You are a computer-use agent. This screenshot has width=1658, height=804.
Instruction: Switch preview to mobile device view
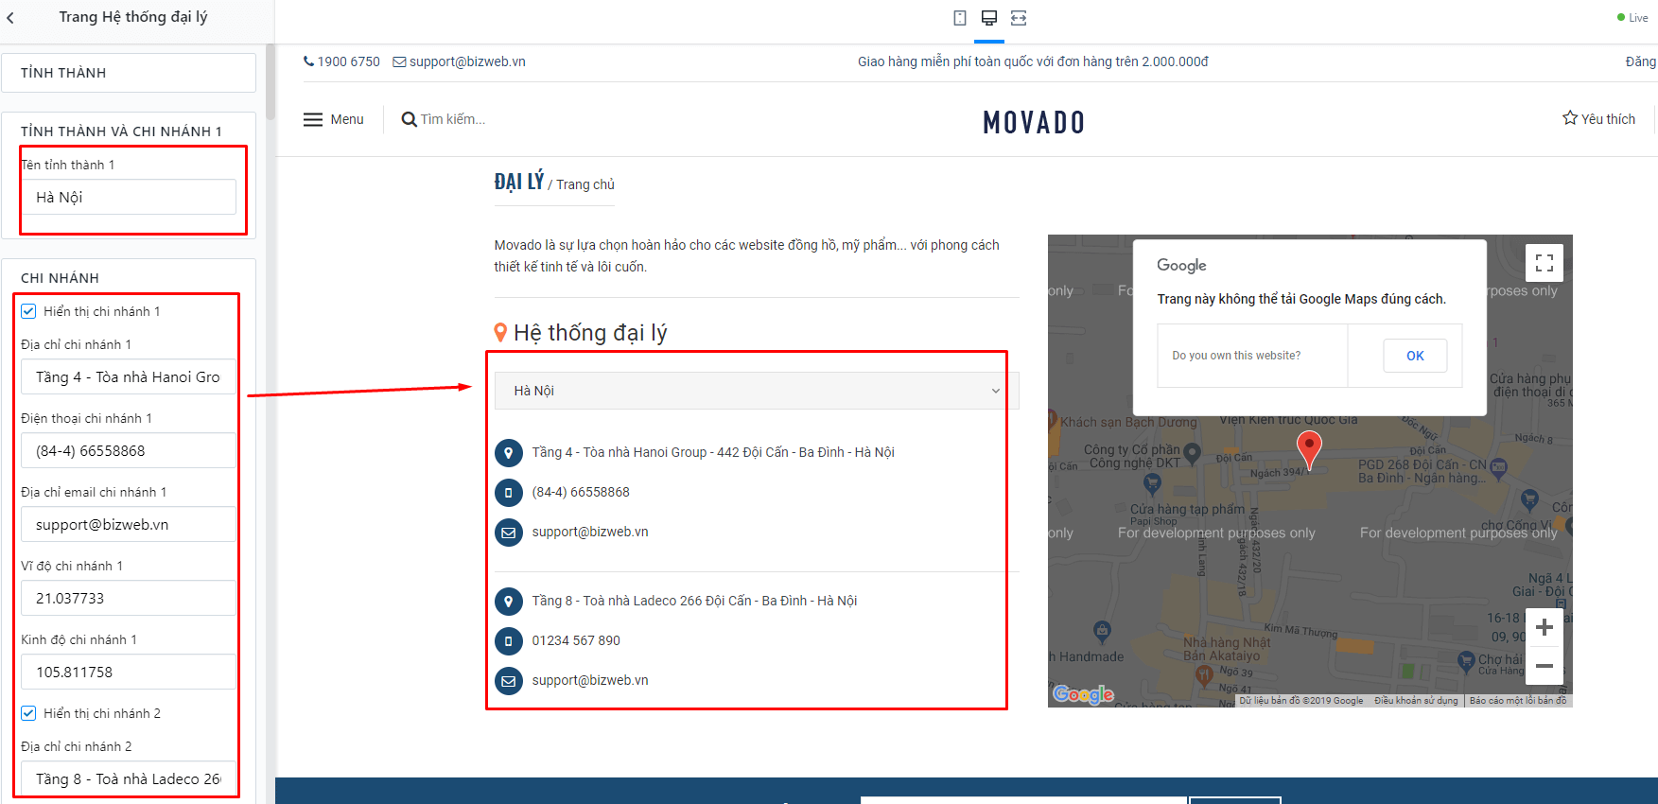960,18
